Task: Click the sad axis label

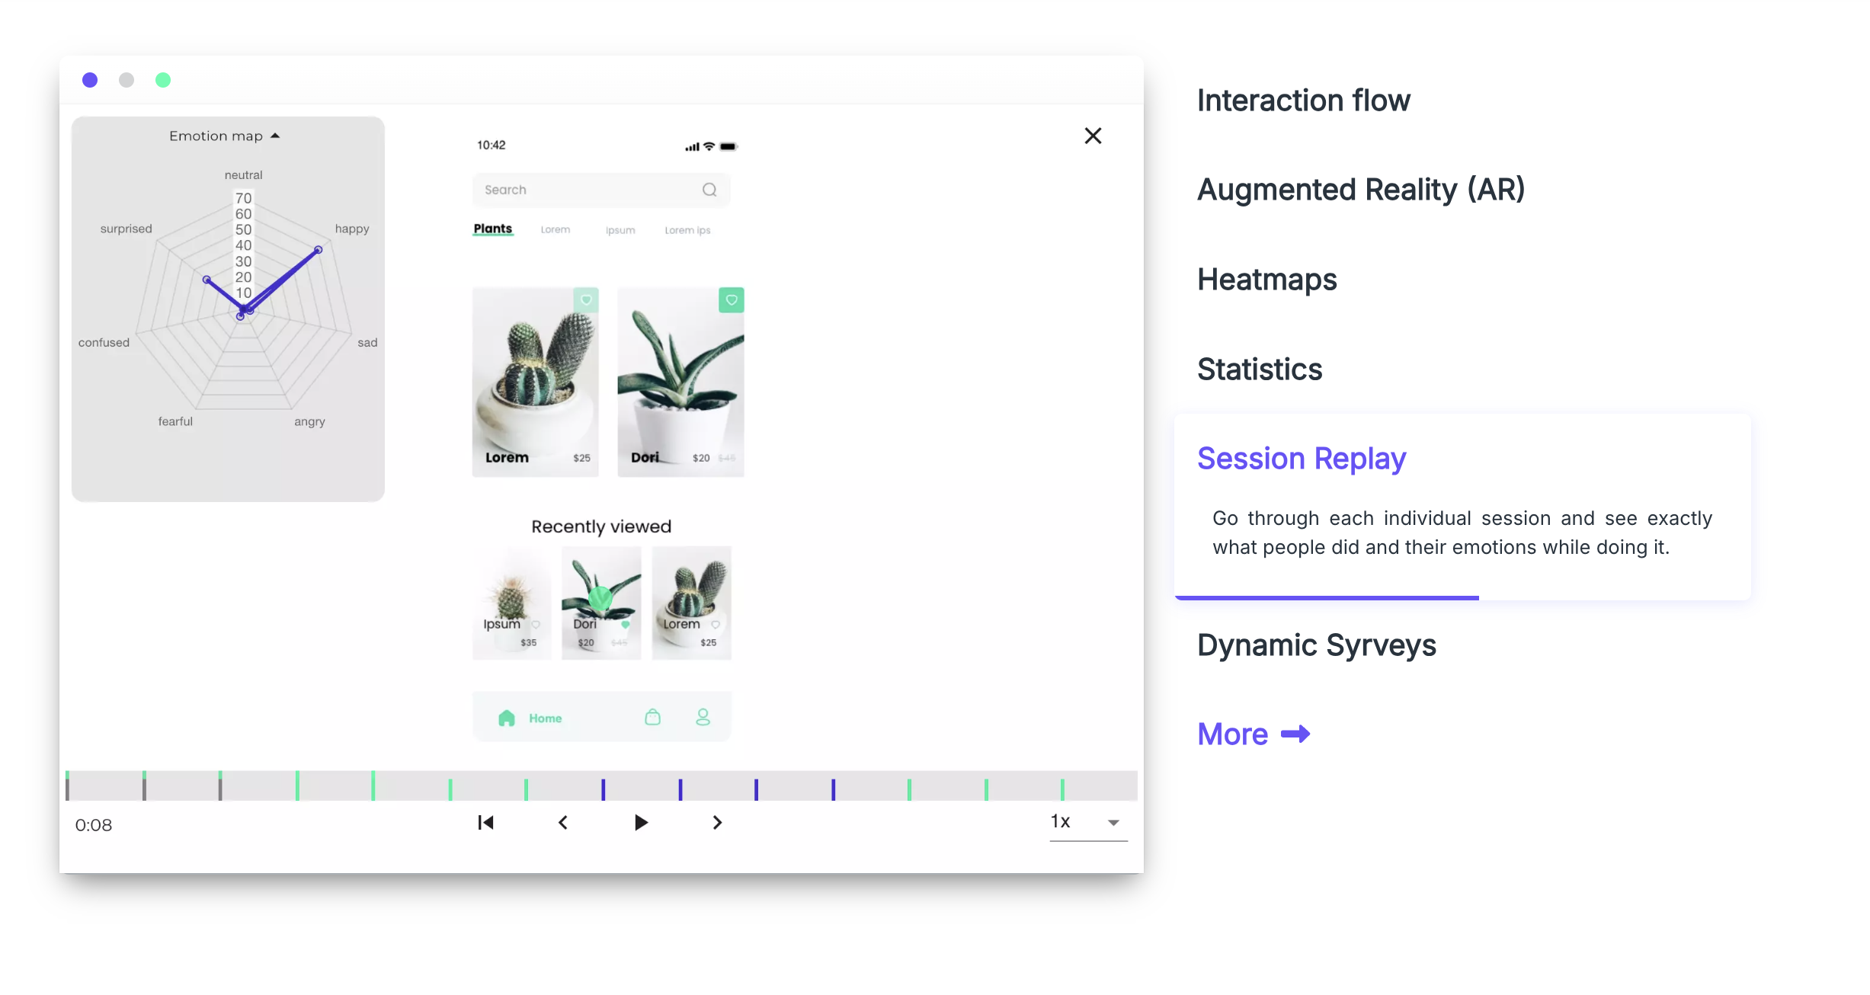Action: (x=367, y=343)
